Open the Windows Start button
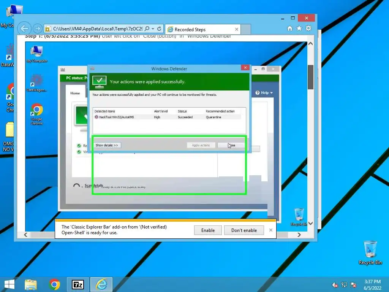Image resolution: width=389 pixels, height=292 pixels. pyautogui.click(x=9, y=284)
